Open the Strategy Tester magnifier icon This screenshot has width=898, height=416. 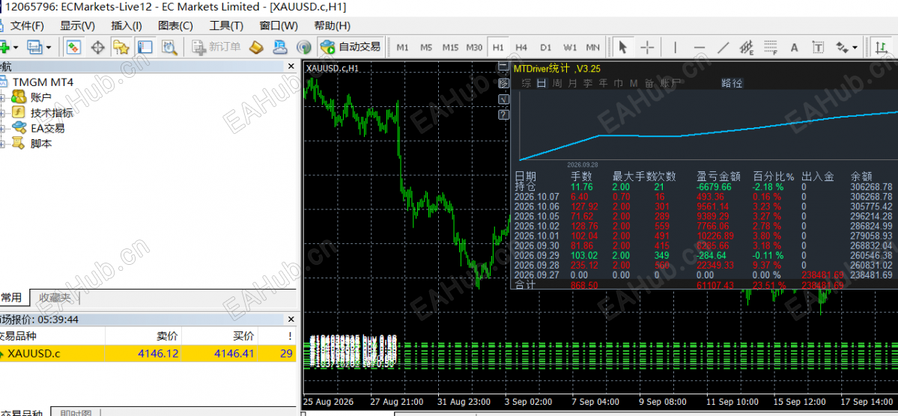pos(169,47)
